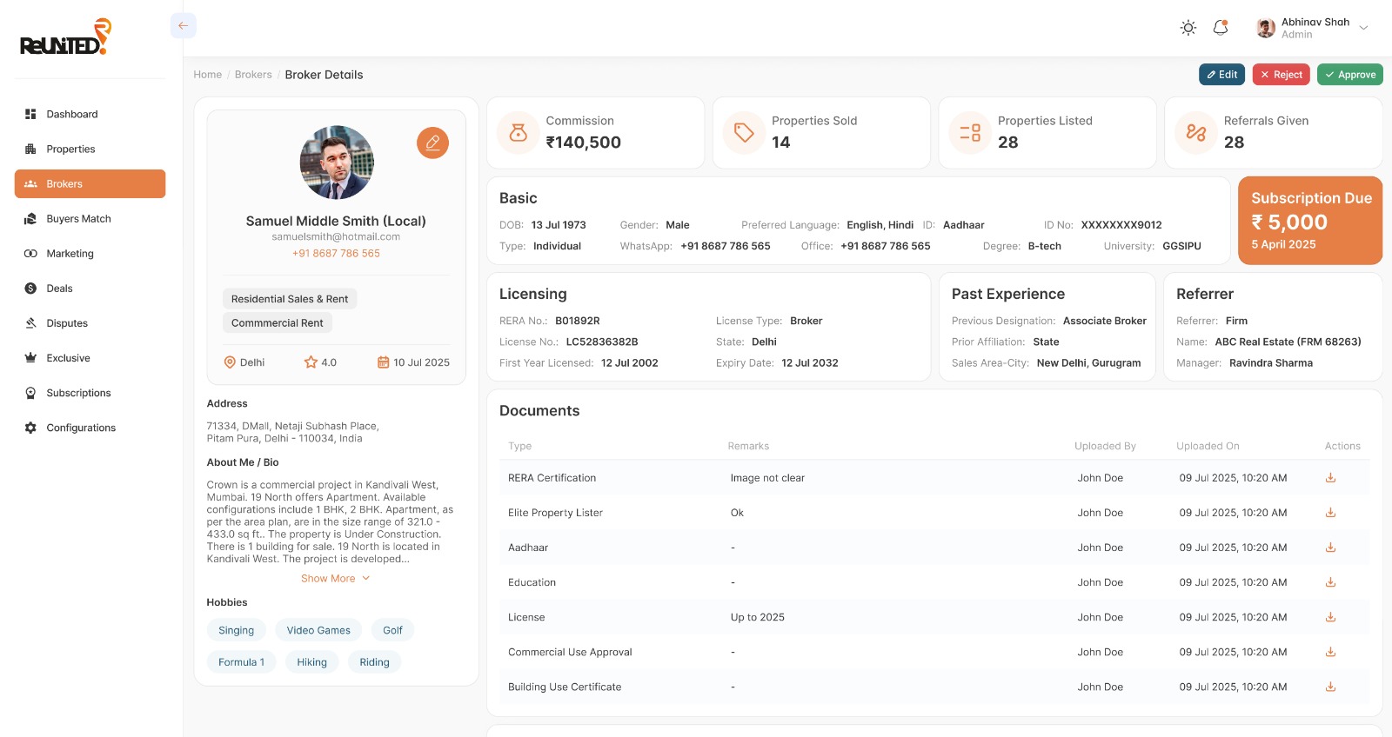Click the orange Subscription Due card

click(x=1309, y=221)
